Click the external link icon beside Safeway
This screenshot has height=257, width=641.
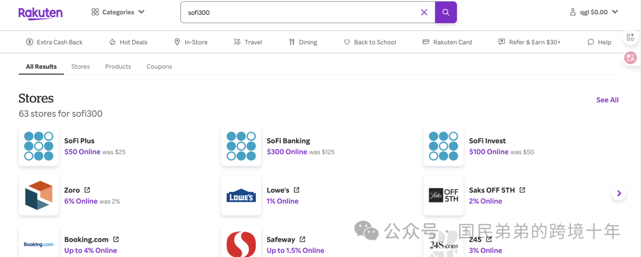[303, 239]
